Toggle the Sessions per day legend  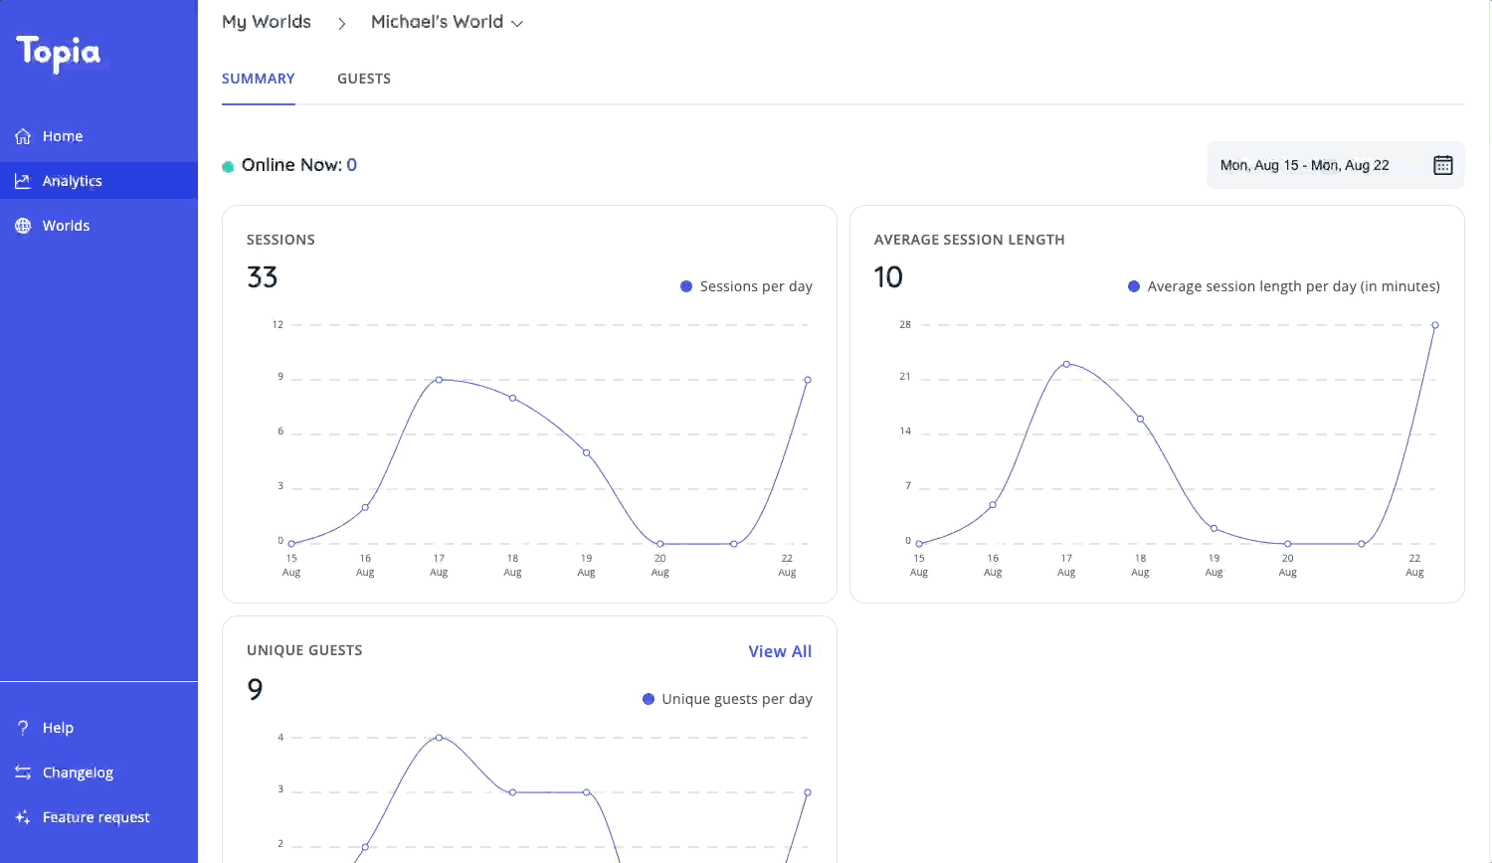(746, 286)
